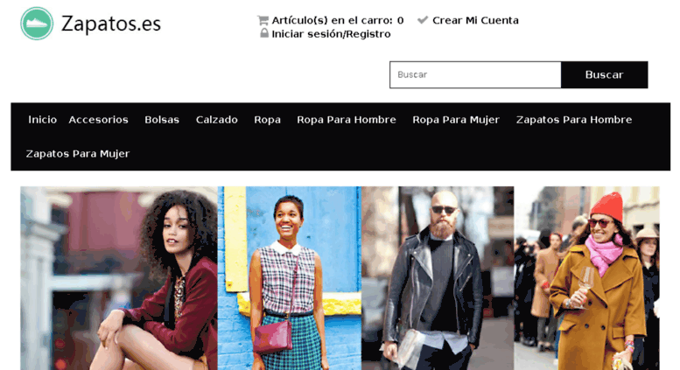Click the shopping cart icon
Viewport: 680px width, 370px height.
click(263, 20)
